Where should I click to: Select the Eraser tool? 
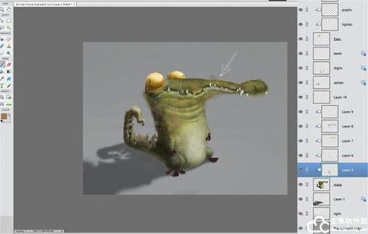click(x=9, y=64)
